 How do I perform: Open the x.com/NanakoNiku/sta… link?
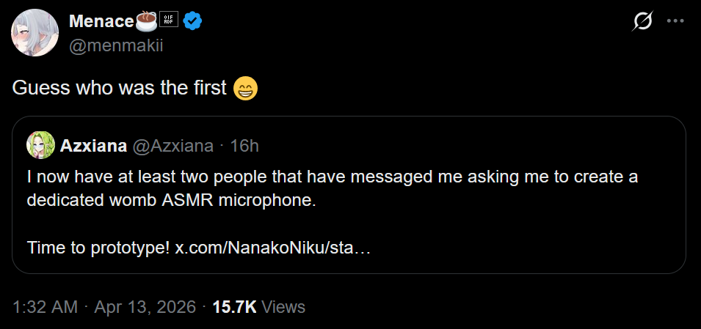coord(272,248)
